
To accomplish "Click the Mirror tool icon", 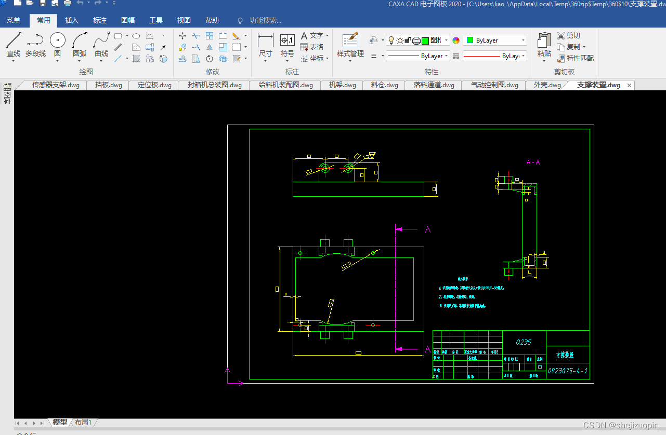I will (210, 47).
